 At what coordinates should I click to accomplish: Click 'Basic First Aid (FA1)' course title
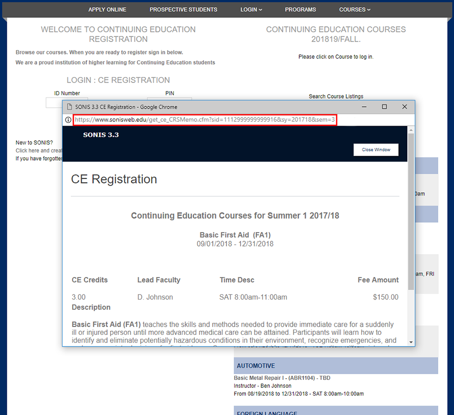coord(235,235)
